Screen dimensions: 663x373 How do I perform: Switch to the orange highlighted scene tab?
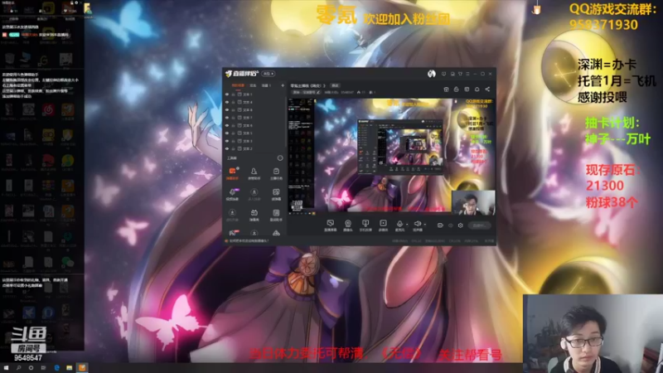[x=238, y=85]
